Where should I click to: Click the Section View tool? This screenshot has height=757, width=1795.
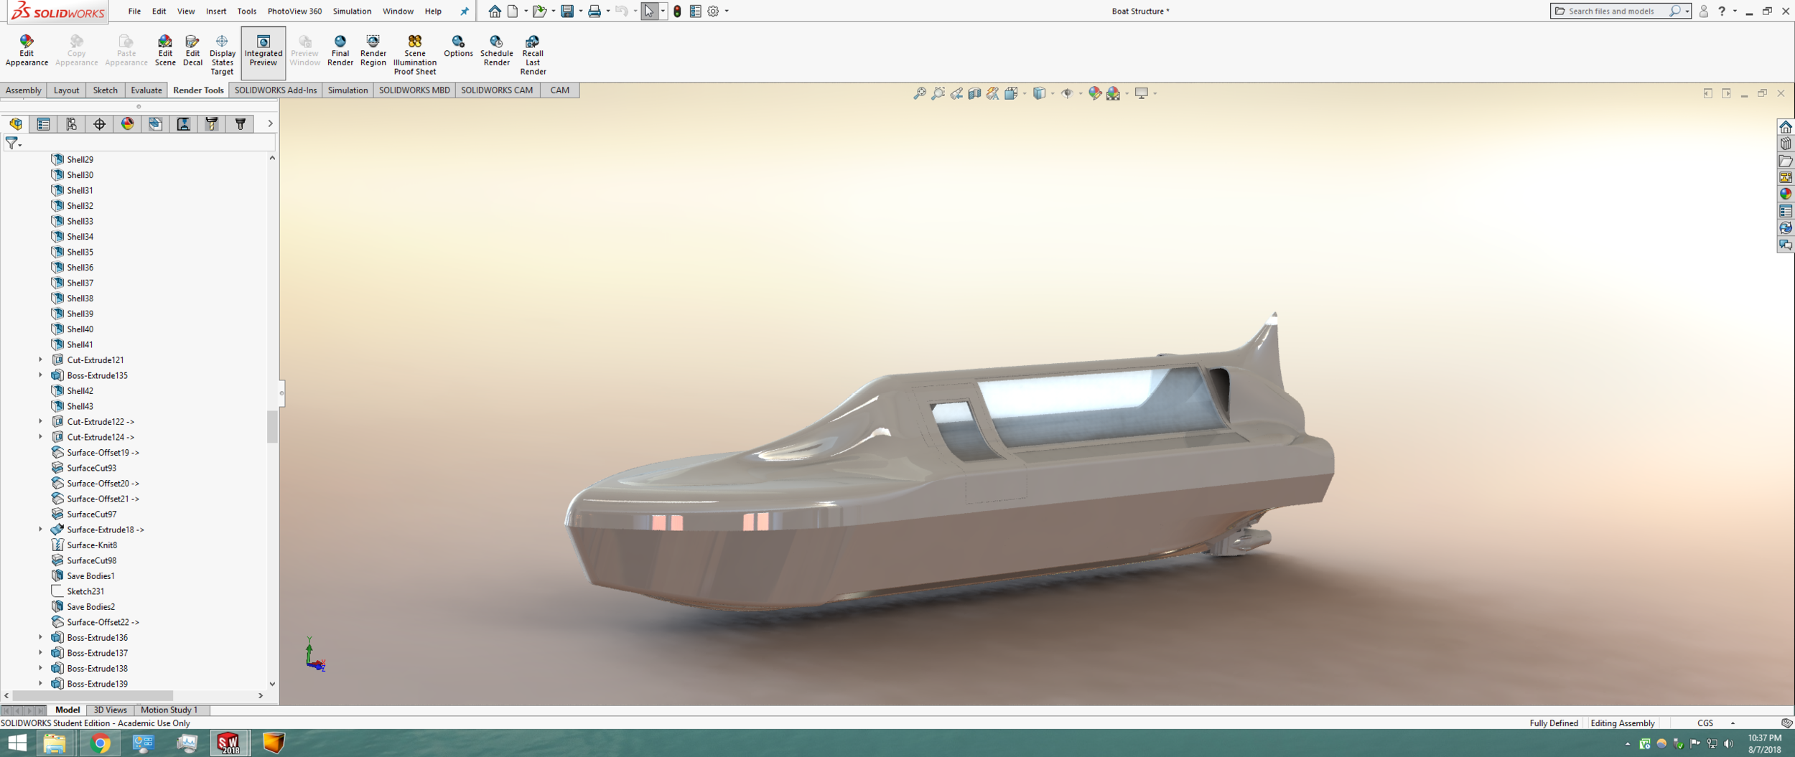[974, 93]
